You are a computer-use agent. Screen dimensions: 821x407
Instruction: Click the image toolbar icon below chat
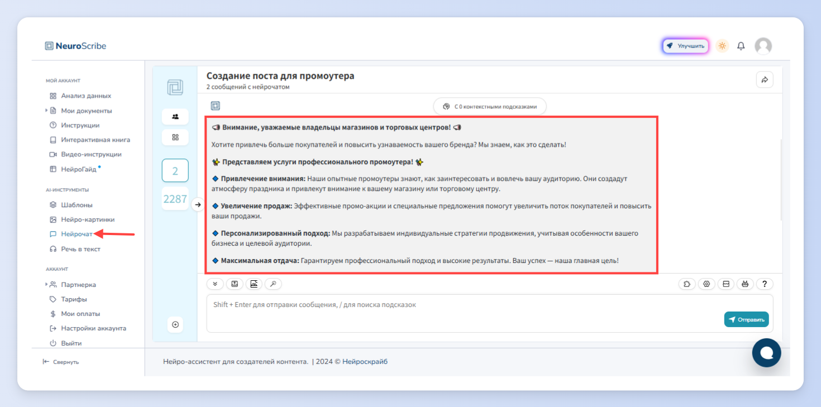coord(254,284)
